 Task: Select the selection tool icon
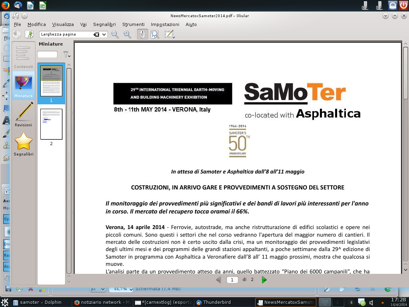point(169,34)
